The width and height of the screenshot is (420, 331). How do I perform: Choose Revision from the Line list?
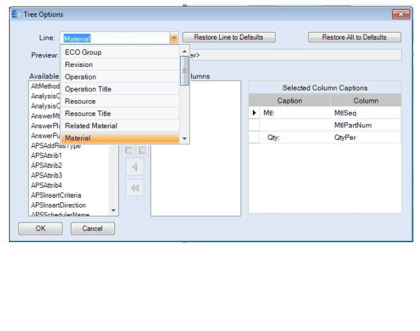coord(120,64)
